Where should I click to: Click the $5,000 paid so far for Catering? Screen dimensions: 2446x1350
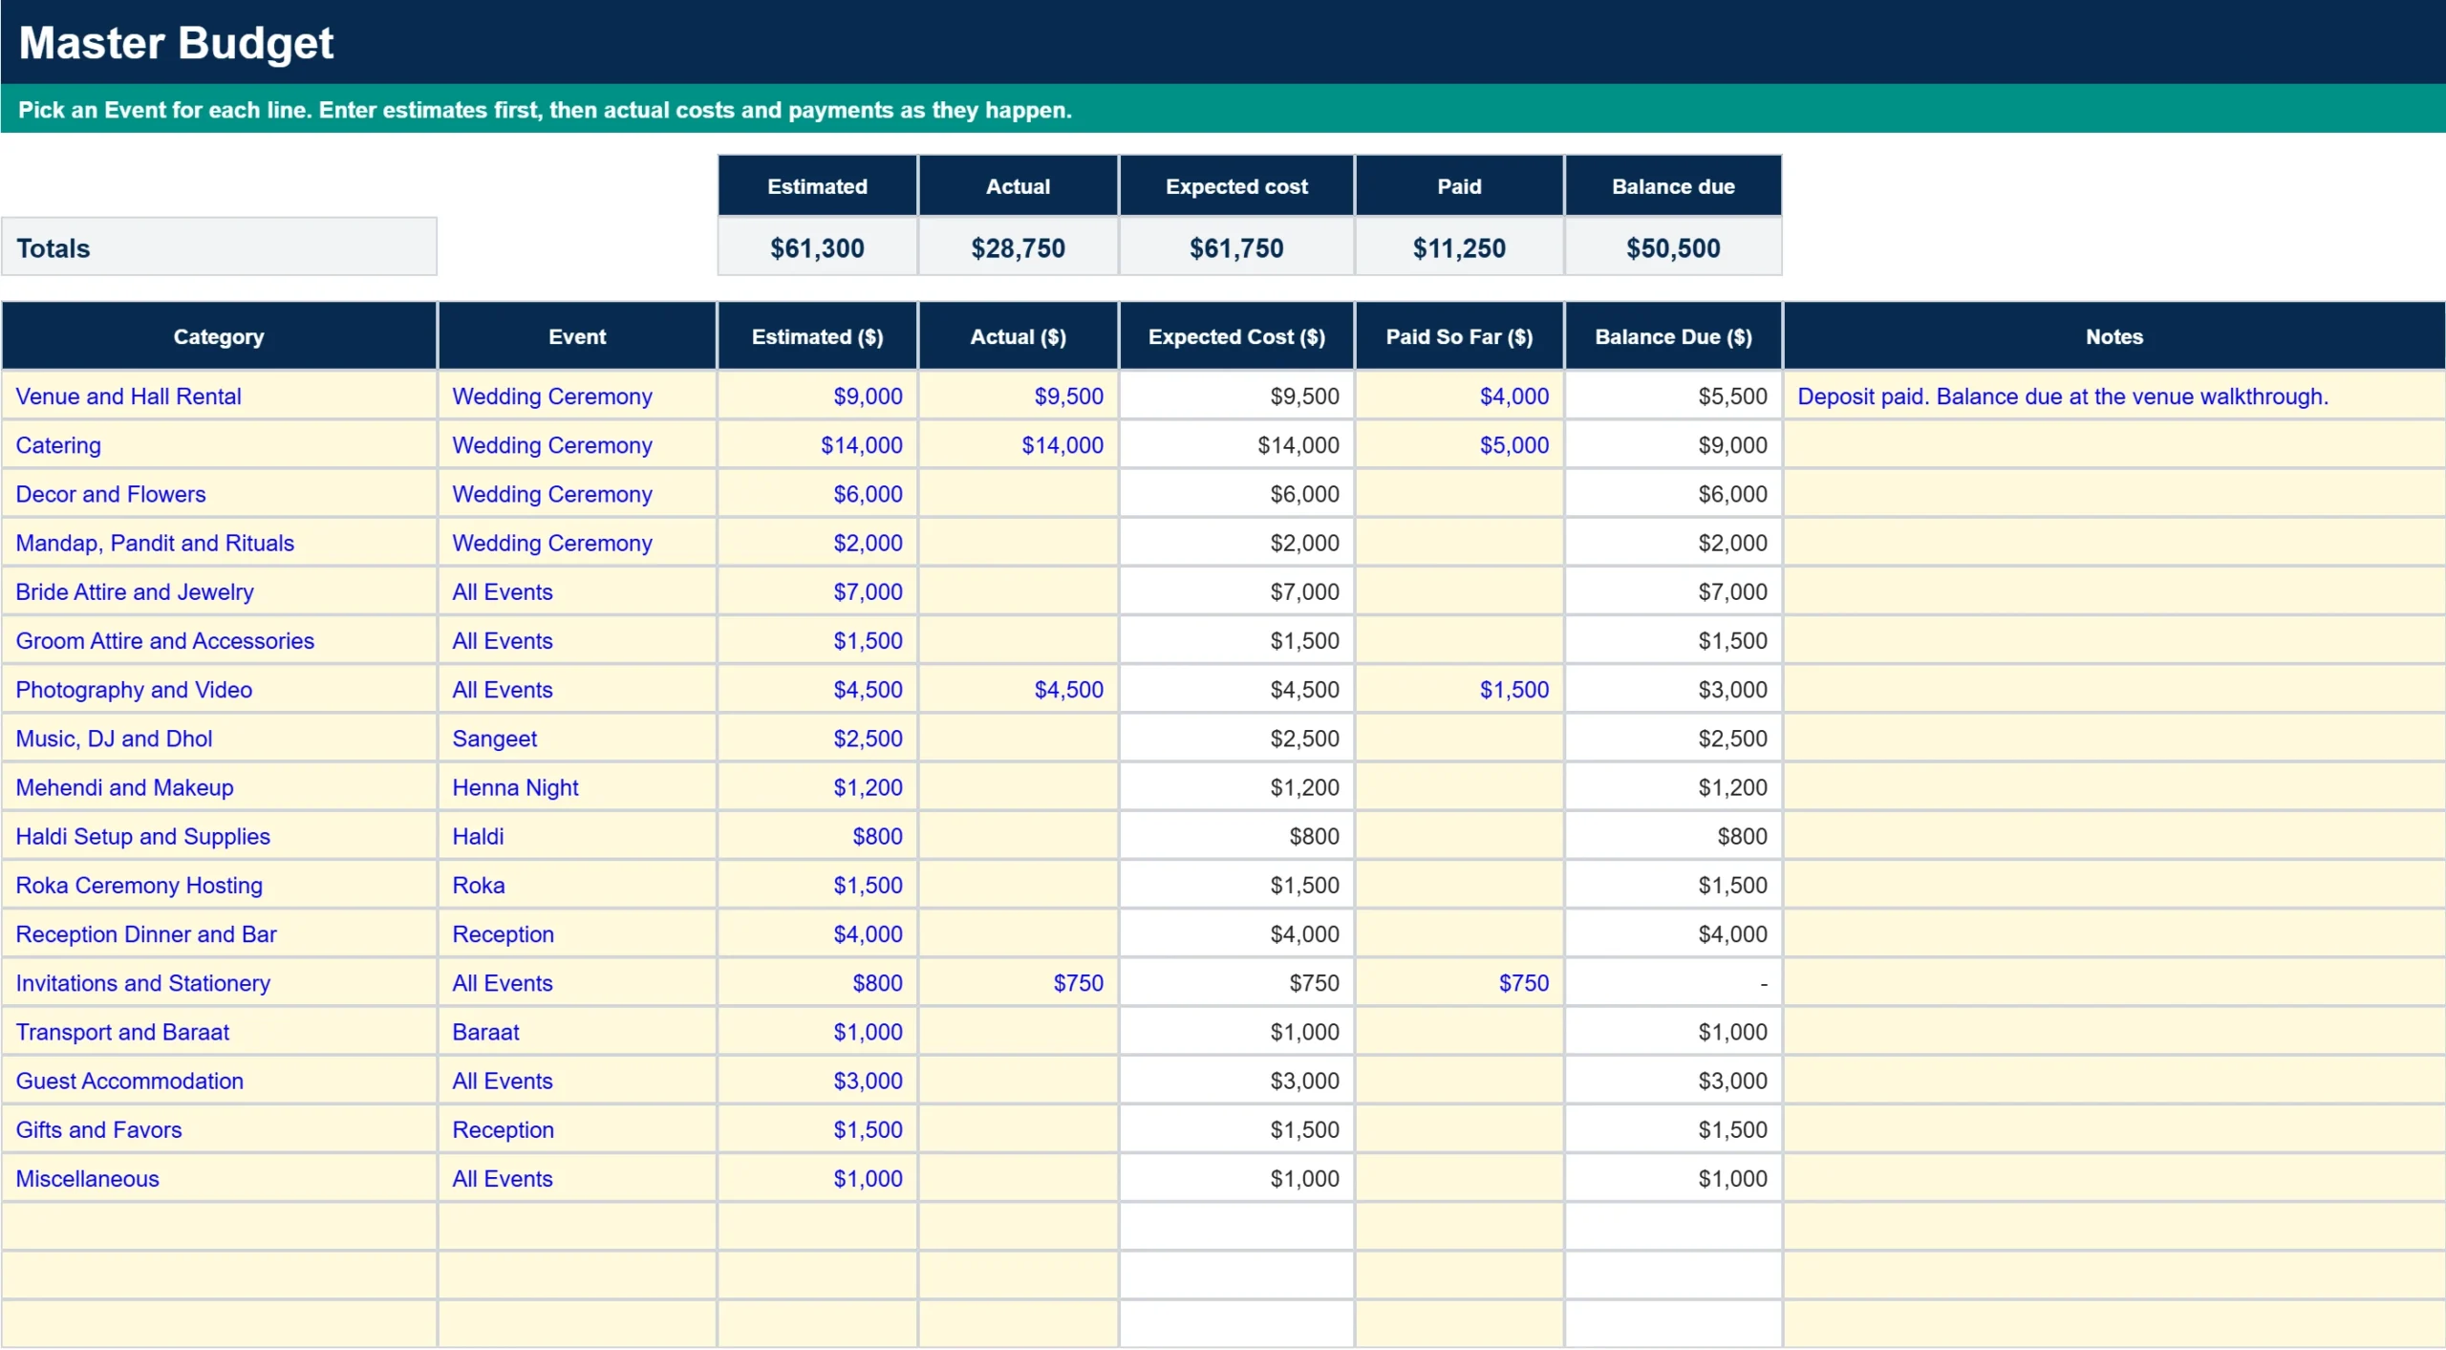tap(1459, 444)
